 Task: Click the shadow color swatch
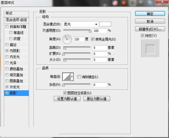tap(105, 24)
